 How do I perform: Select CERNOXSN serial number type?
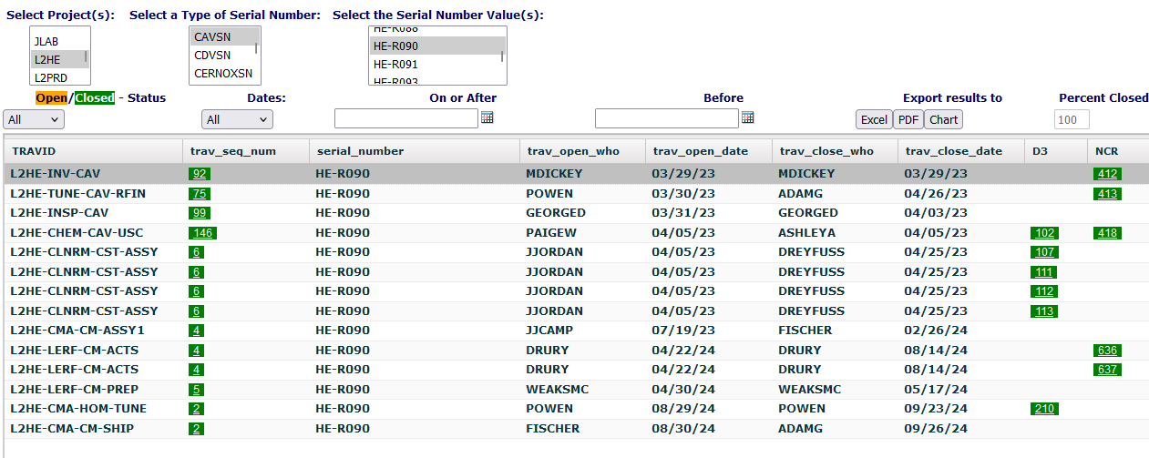(223, 74)
